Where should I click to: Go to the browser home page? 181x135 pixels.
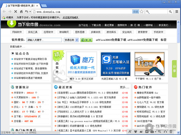click(x=21, y=12)
